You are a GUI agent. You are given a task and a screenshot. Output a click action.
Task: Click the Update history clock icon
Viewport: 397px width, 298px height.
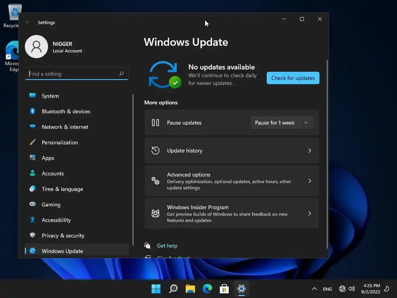click(155, 151)
